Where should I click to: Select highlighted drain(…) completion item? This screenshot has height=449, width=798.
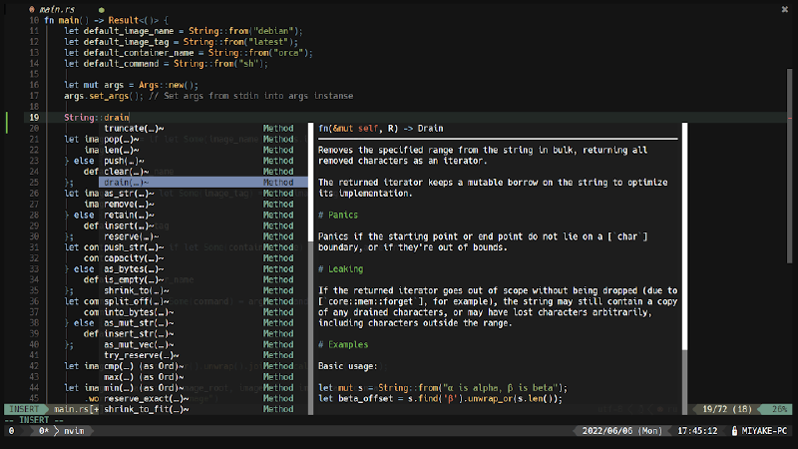point(203,183)
